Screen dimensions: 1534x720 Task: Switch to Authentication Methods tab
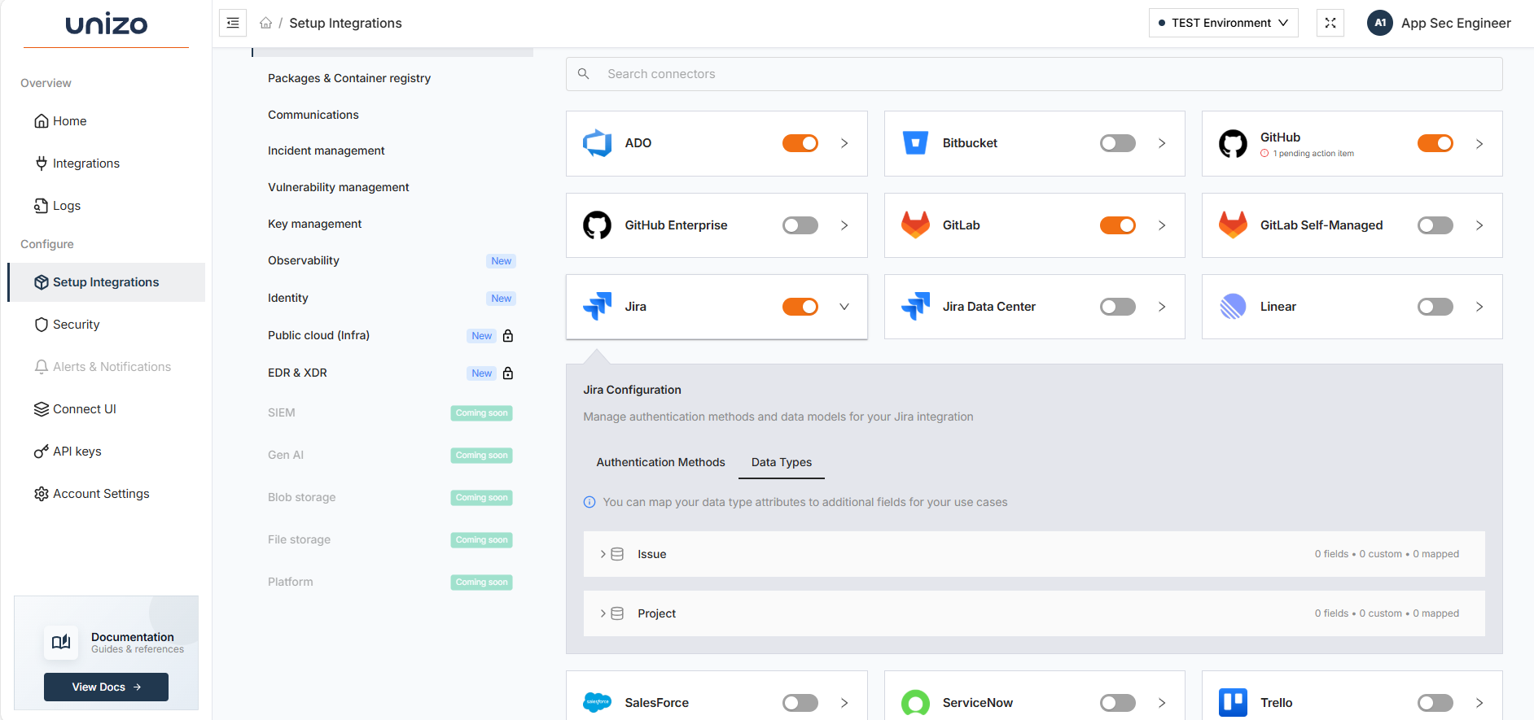[660, 462]
